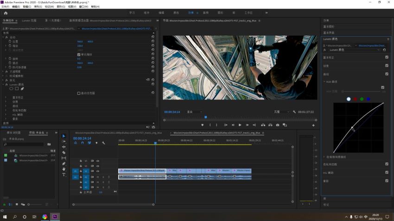
Task: Open program monitor wrench settings
Action: (294, 112)
